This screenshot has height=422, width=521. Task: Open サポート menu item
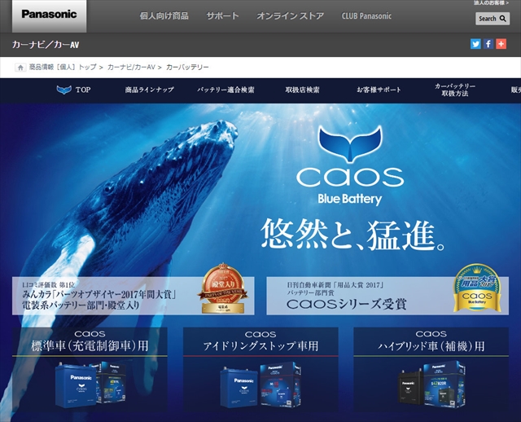(x=222, y=16)
